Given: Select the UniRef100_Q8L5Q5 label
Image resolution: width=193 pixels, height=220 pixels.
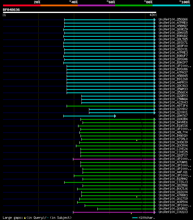Looking at the screenshot, I should (173, 39).
